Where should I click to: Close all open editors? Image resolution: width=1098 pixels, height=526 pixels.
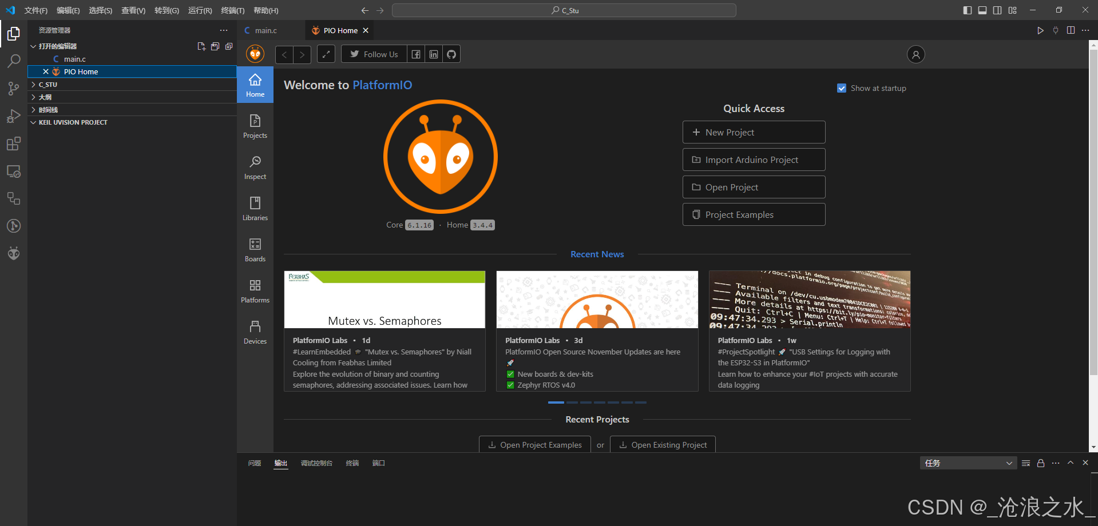(229, 46)
